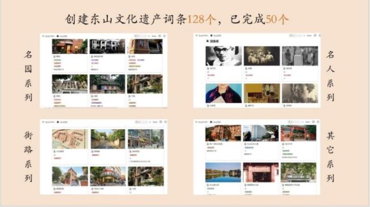
Task: Click the Share button in the 其它系列 window
Action: tap(308, 122)
